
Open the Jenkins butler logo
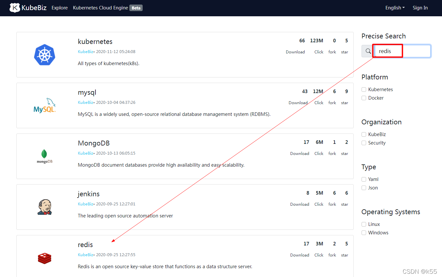click(45, 207)
